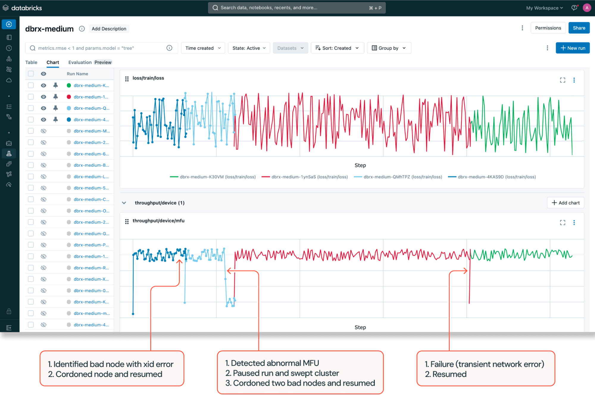Click the Add chart button

(565, 203)
